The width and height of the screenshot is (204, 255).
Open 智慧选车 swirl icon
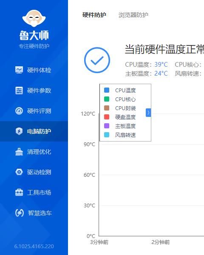(20, 213)
